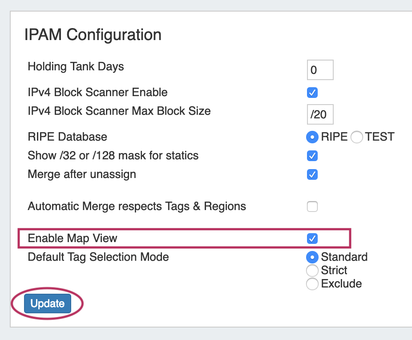The image size is (412, 340).
Task: Choose Strict tag selection mode radio
Action: click(313, 270)
